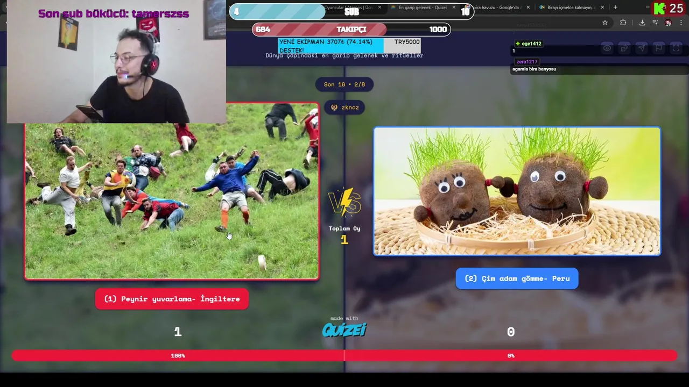The width and height of the screenshot is (689, 387).
Task: Click the YENİ EKİPMAN donation goal bar
Action: coord(349,46)
